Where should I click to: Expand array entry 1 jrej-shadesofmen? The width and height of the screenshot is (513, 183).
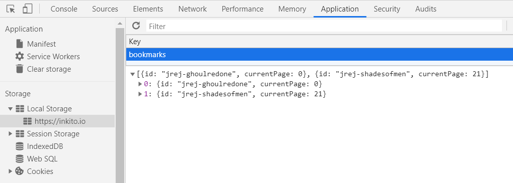(140, 94)
